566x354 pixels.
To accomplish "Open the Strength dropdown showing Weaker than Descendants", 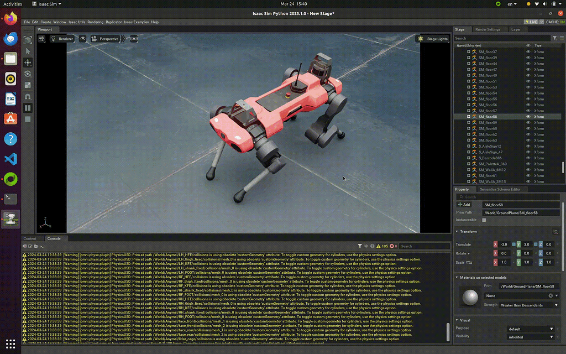I will pyautogui.click(x=529, y=304).
